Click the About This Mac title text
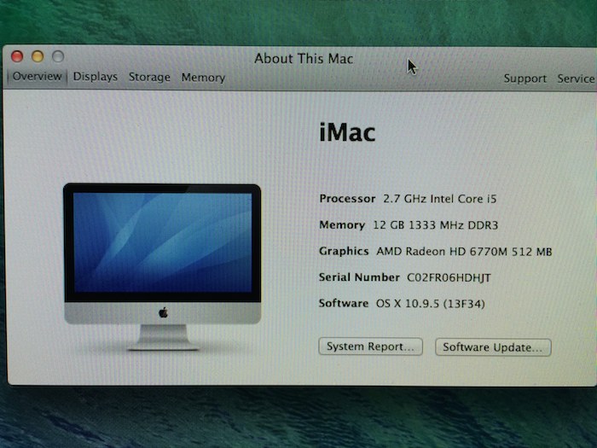The width and height of the screenshot is (597, 448). pyautogui.click(x=304, y=59)
